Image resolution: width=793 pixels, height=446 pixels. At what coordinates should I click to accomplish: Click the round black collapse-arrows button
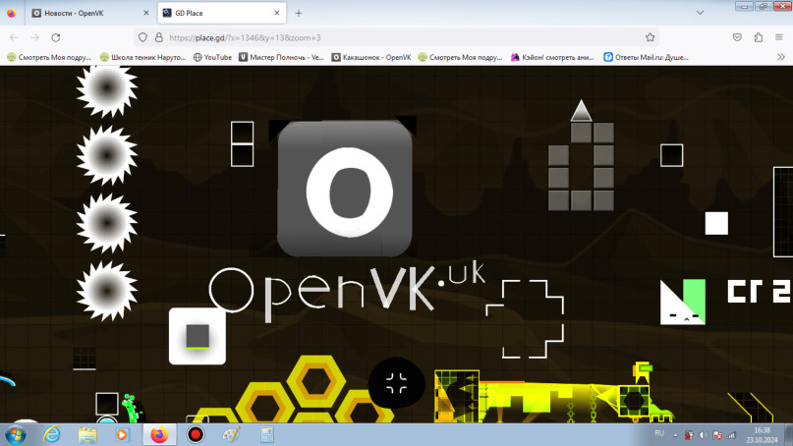coord(397,383)
